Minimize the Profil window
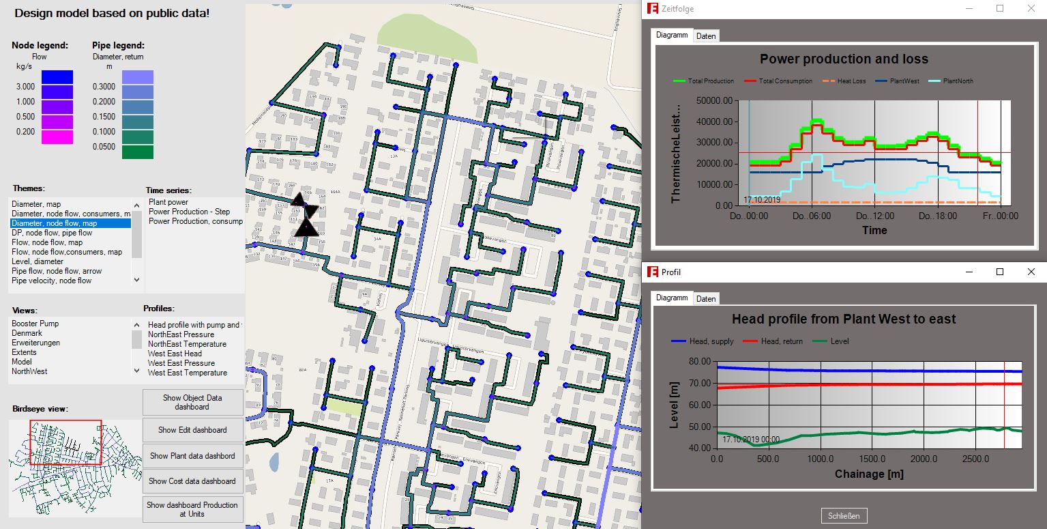 (969, 272)
